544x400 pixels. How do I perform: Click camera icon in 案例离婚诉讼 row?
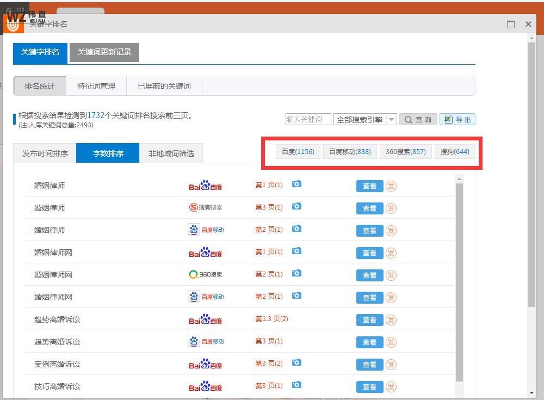coord(296,363)
